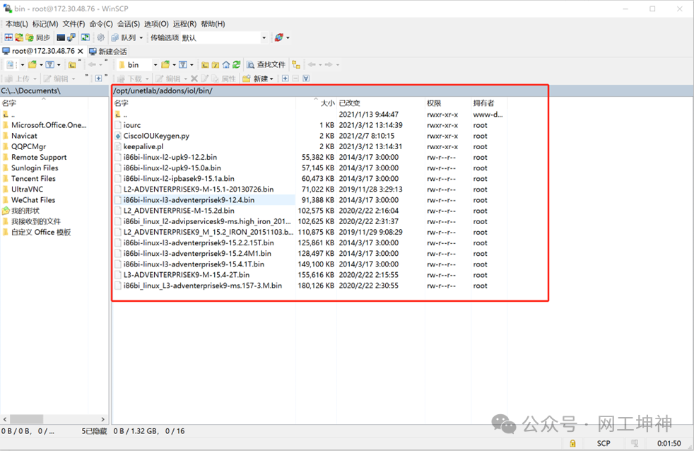Viewport: 694px width, 451px height.
Task: Click the remote panel filter icon
Action: (x=183, y=64)
